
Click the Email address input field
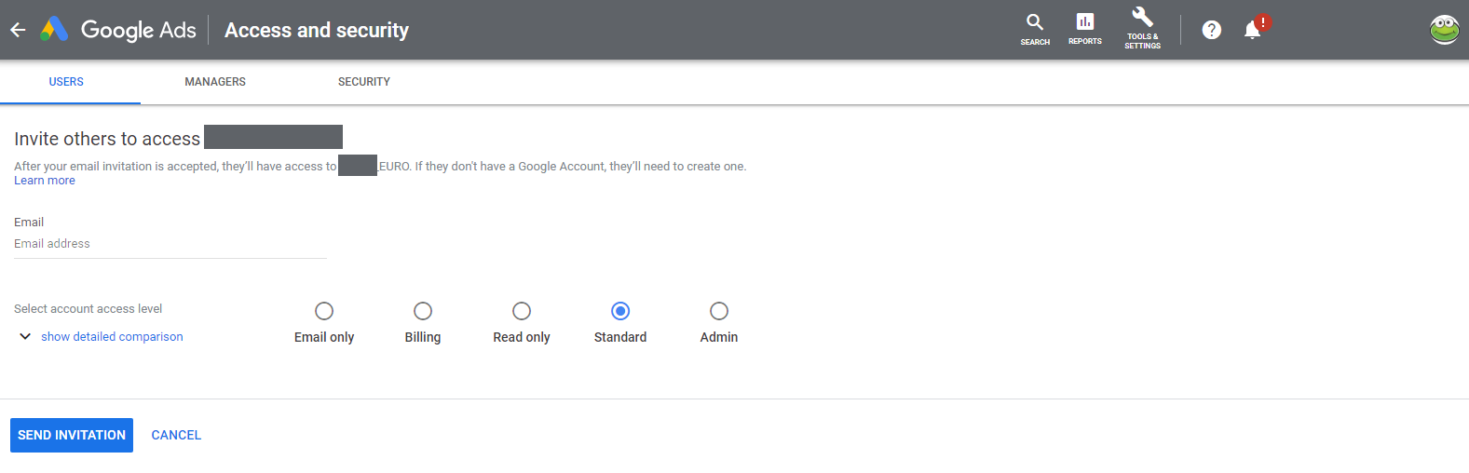point(170,244)
